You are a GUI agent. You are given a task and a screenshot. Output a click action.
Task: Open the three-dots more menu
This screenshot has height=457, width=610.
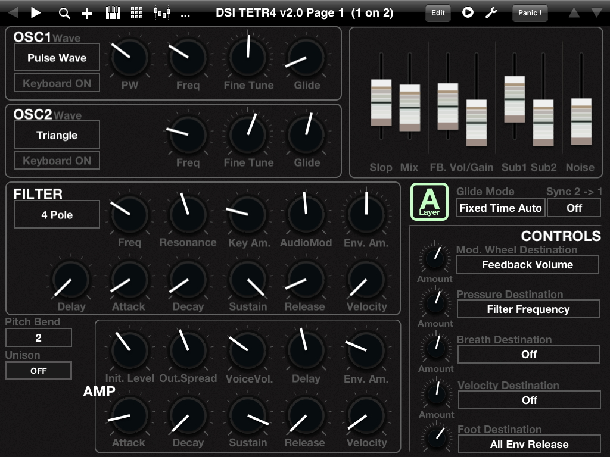click(x=185, y=13)
